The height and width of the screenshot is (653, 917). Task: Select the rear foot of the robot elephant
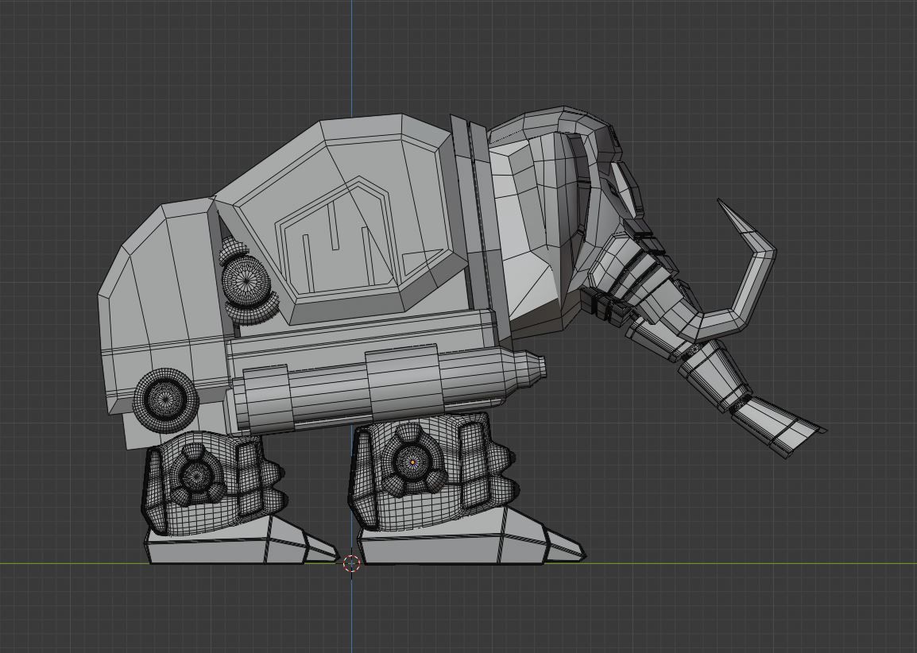[x=241, y=539]
